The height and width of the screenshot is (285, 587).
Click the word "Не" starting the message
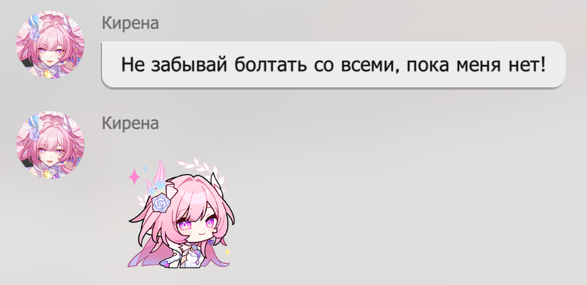(132, 65)
